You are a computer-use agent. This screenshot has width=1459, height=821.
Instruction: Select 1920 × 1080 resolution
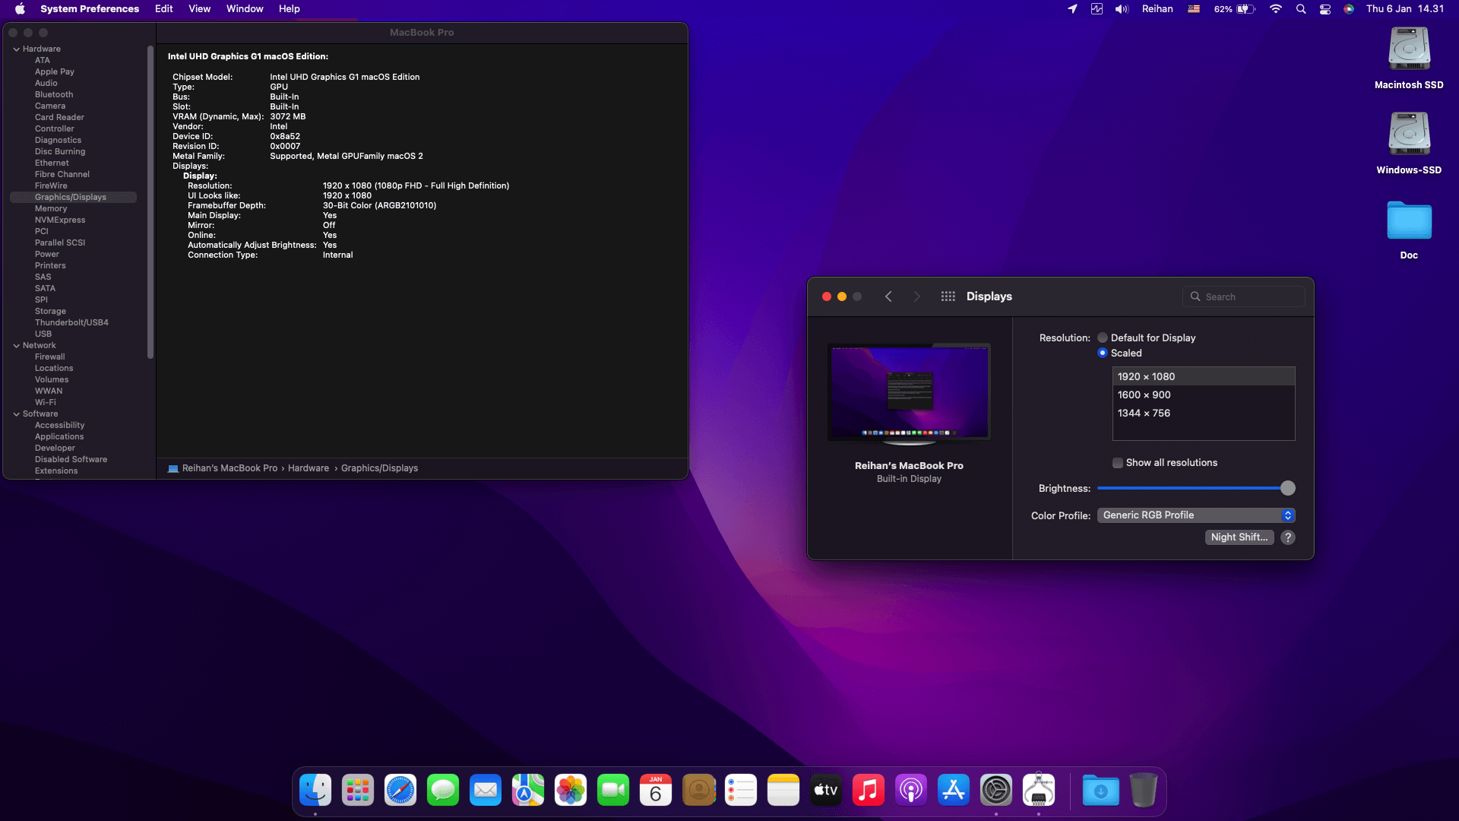click(1204, 377)
